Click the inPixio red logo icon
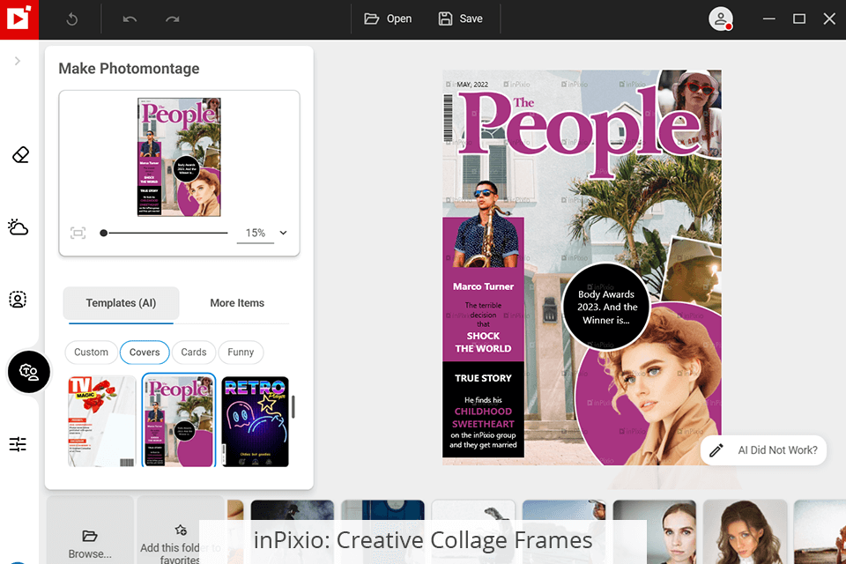 click(x=19, y=19)
